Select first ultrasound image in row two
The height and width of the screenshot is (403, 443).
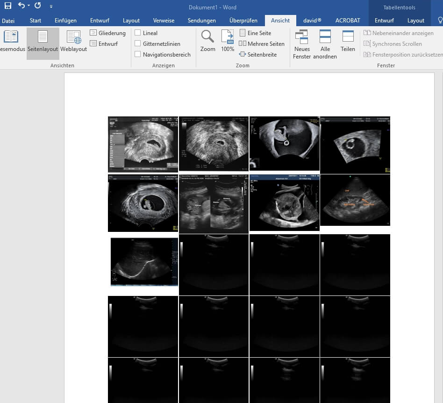pyautogui.click(x=143, y=203)
